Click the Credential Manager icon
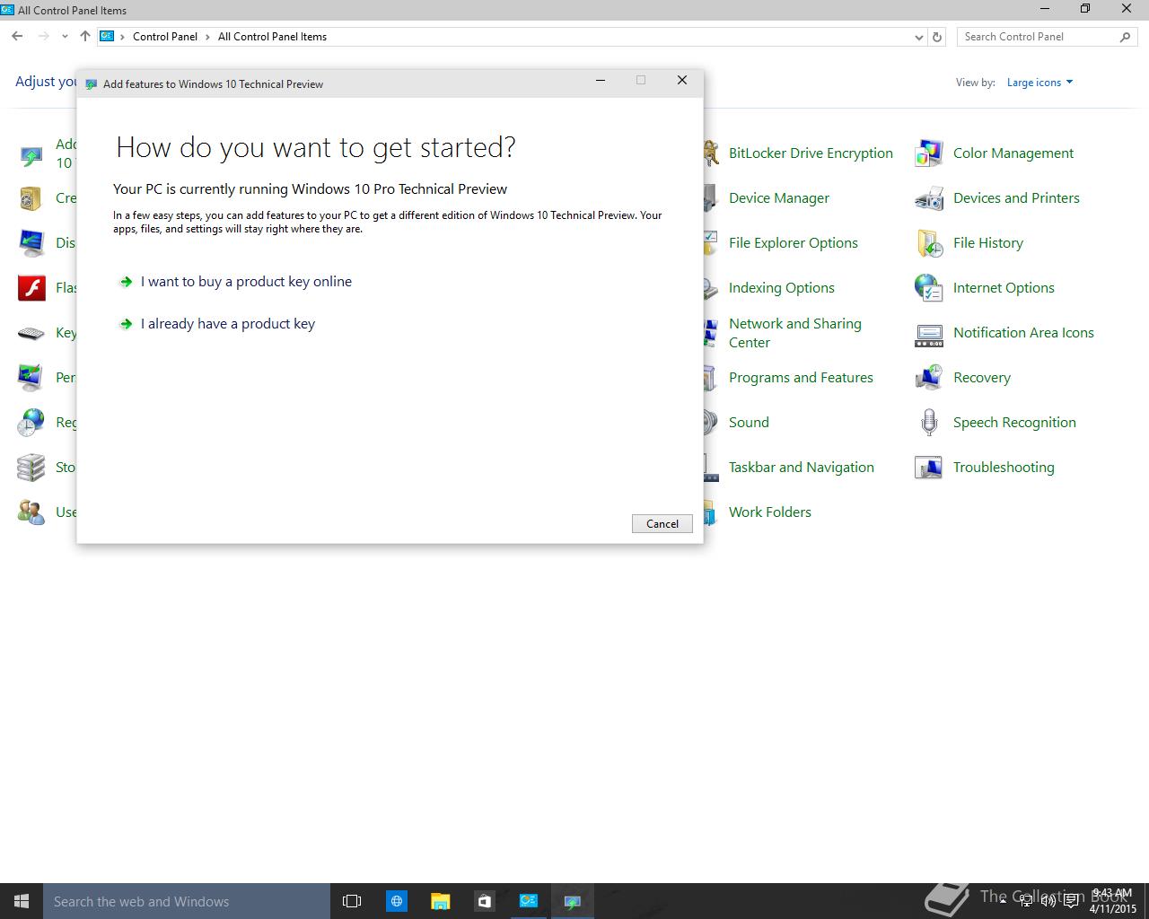This screenshot has height=919, width=1149. point(31,198)
